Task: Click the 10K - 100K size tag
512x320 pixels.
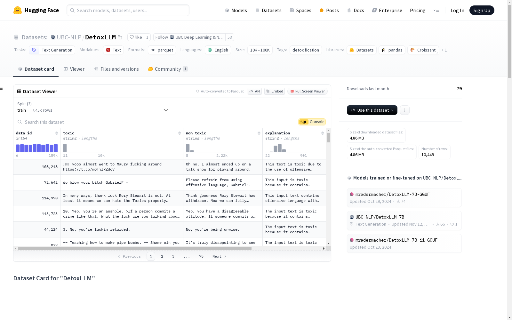Action: tap(260, 50)
